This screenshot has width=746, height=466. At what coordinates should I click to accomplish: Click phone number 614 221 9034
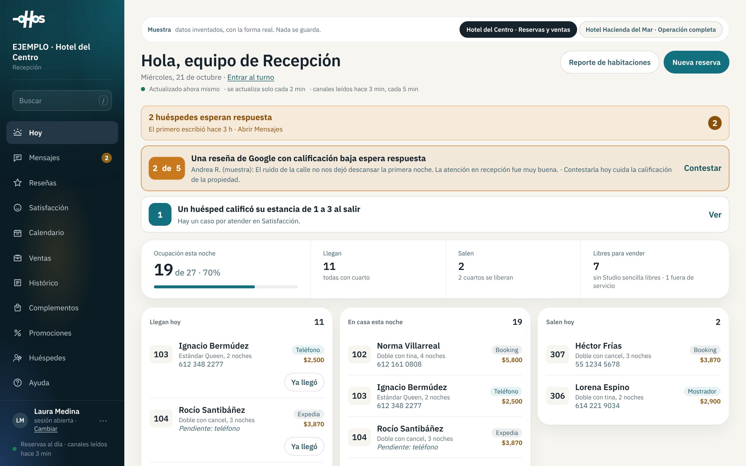597,406
